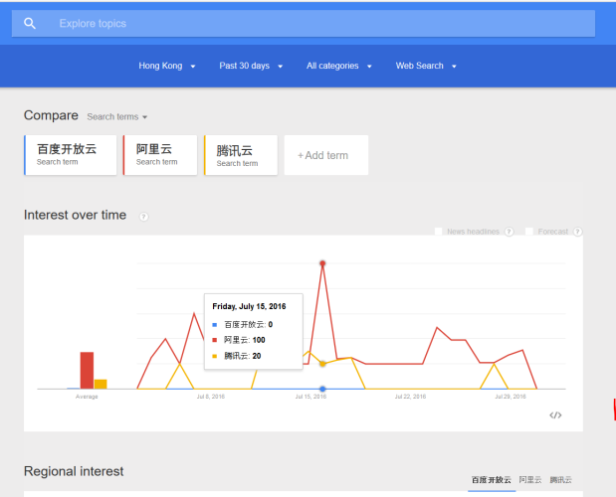Viewport: 616px width, 497px height.
Task: Focus the Explore topics search field
Action: (304, 24)
